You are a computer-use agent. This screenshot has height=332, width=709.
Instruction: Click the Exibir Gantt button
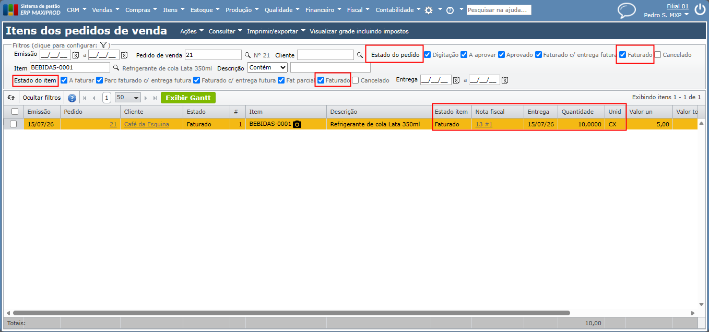point(188,98)
